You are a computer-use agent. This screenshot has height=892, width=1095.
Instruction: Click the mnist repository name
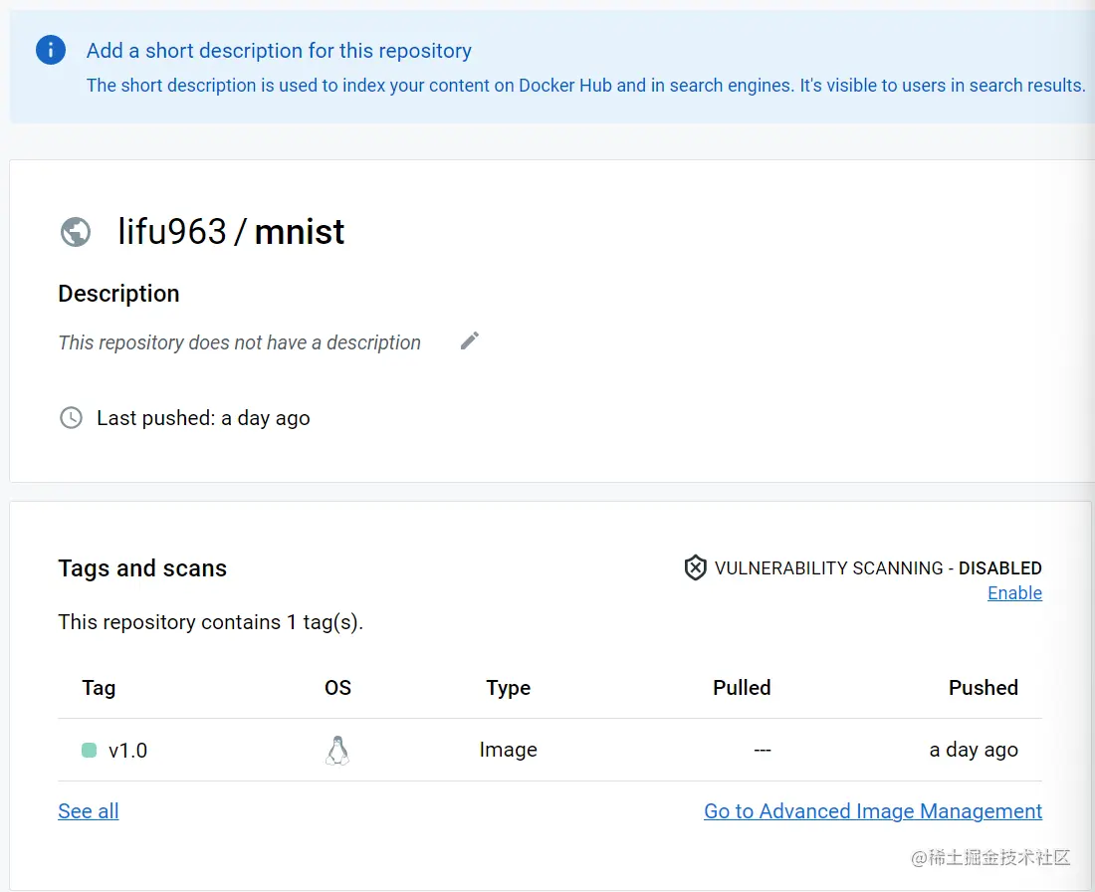[x=300, y=232]
